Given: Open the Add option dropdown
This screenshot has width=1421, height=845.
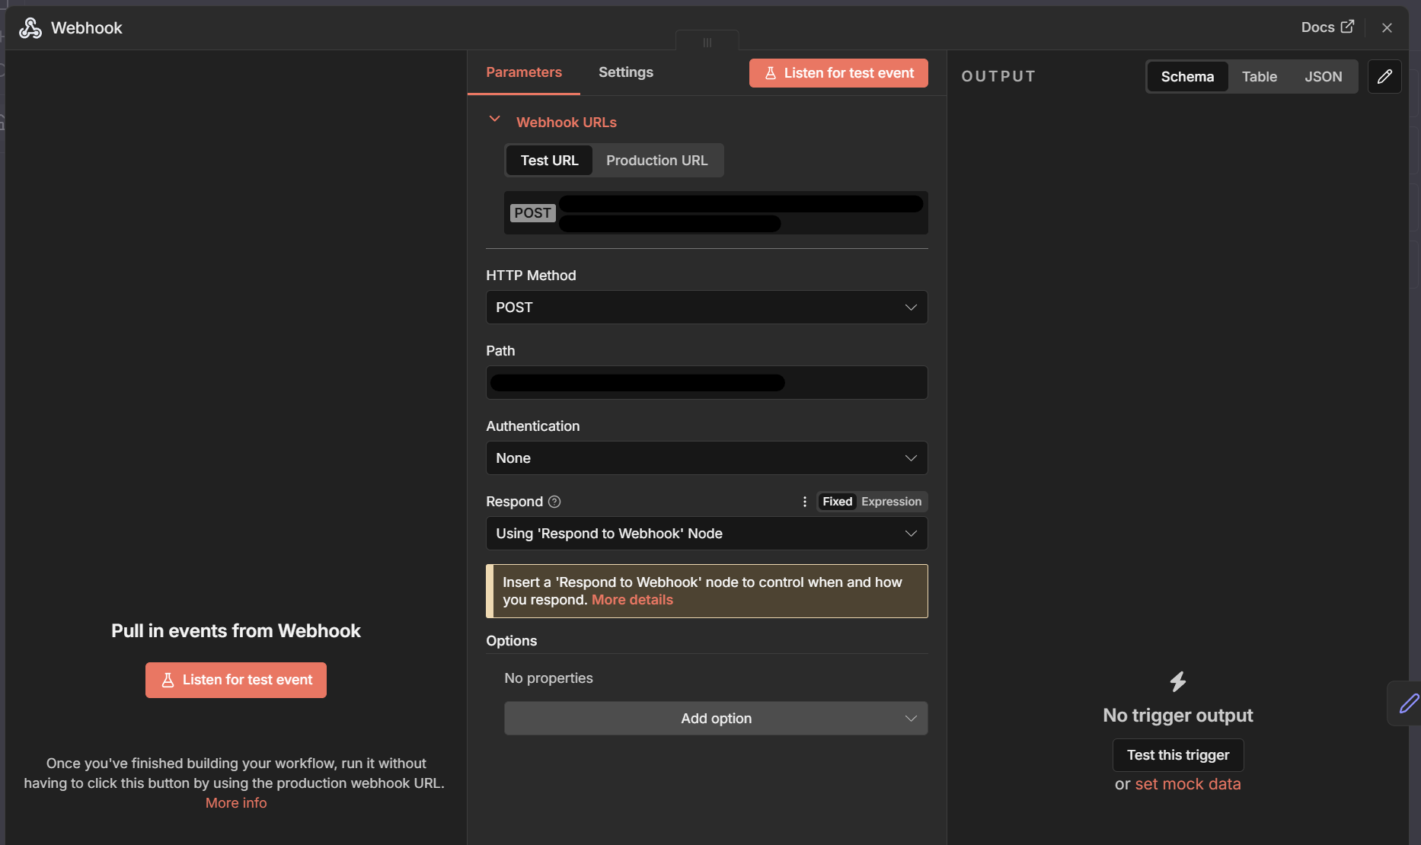Looking at the screenshot, I should 715,719.
